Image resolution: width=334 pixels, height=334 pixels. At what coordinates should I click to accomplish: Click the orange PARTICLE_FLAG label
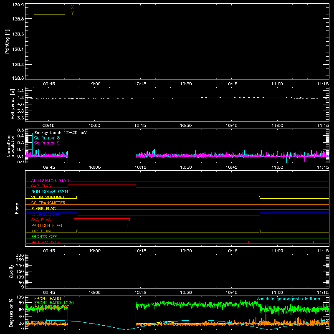tap(47, 225)
